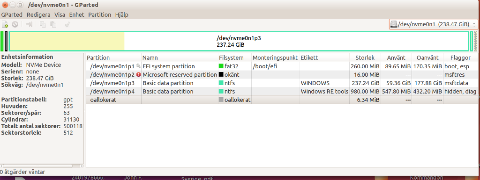The width and height of the screenshot is (480, 180).
Task: Click the Enhetsinformation panel heading
Action: coord(27,57)
